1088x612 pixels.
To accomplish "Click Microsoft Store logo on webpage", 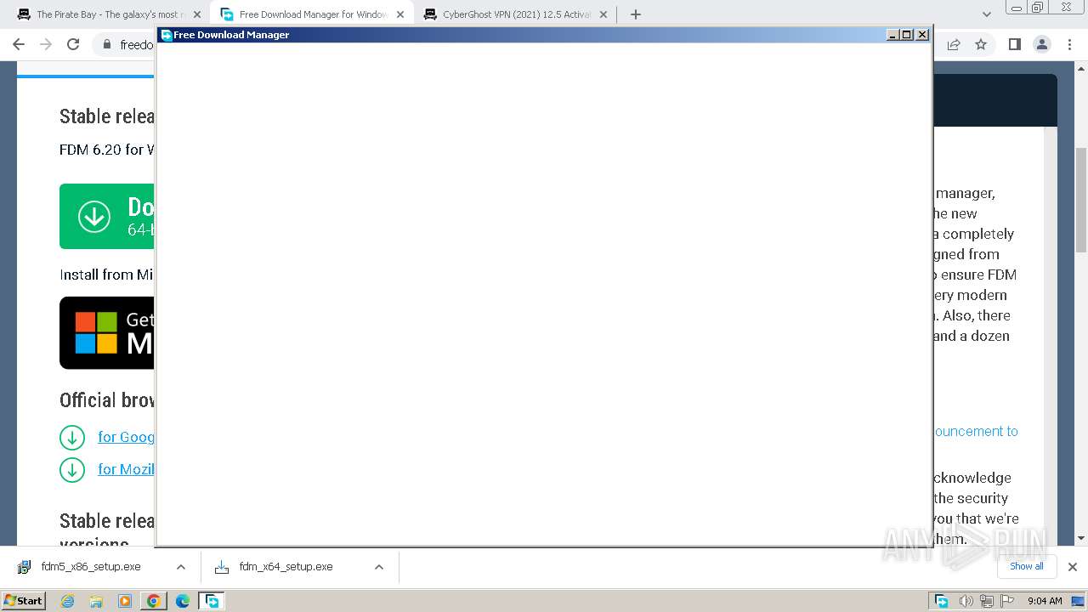I will [96, 332].
